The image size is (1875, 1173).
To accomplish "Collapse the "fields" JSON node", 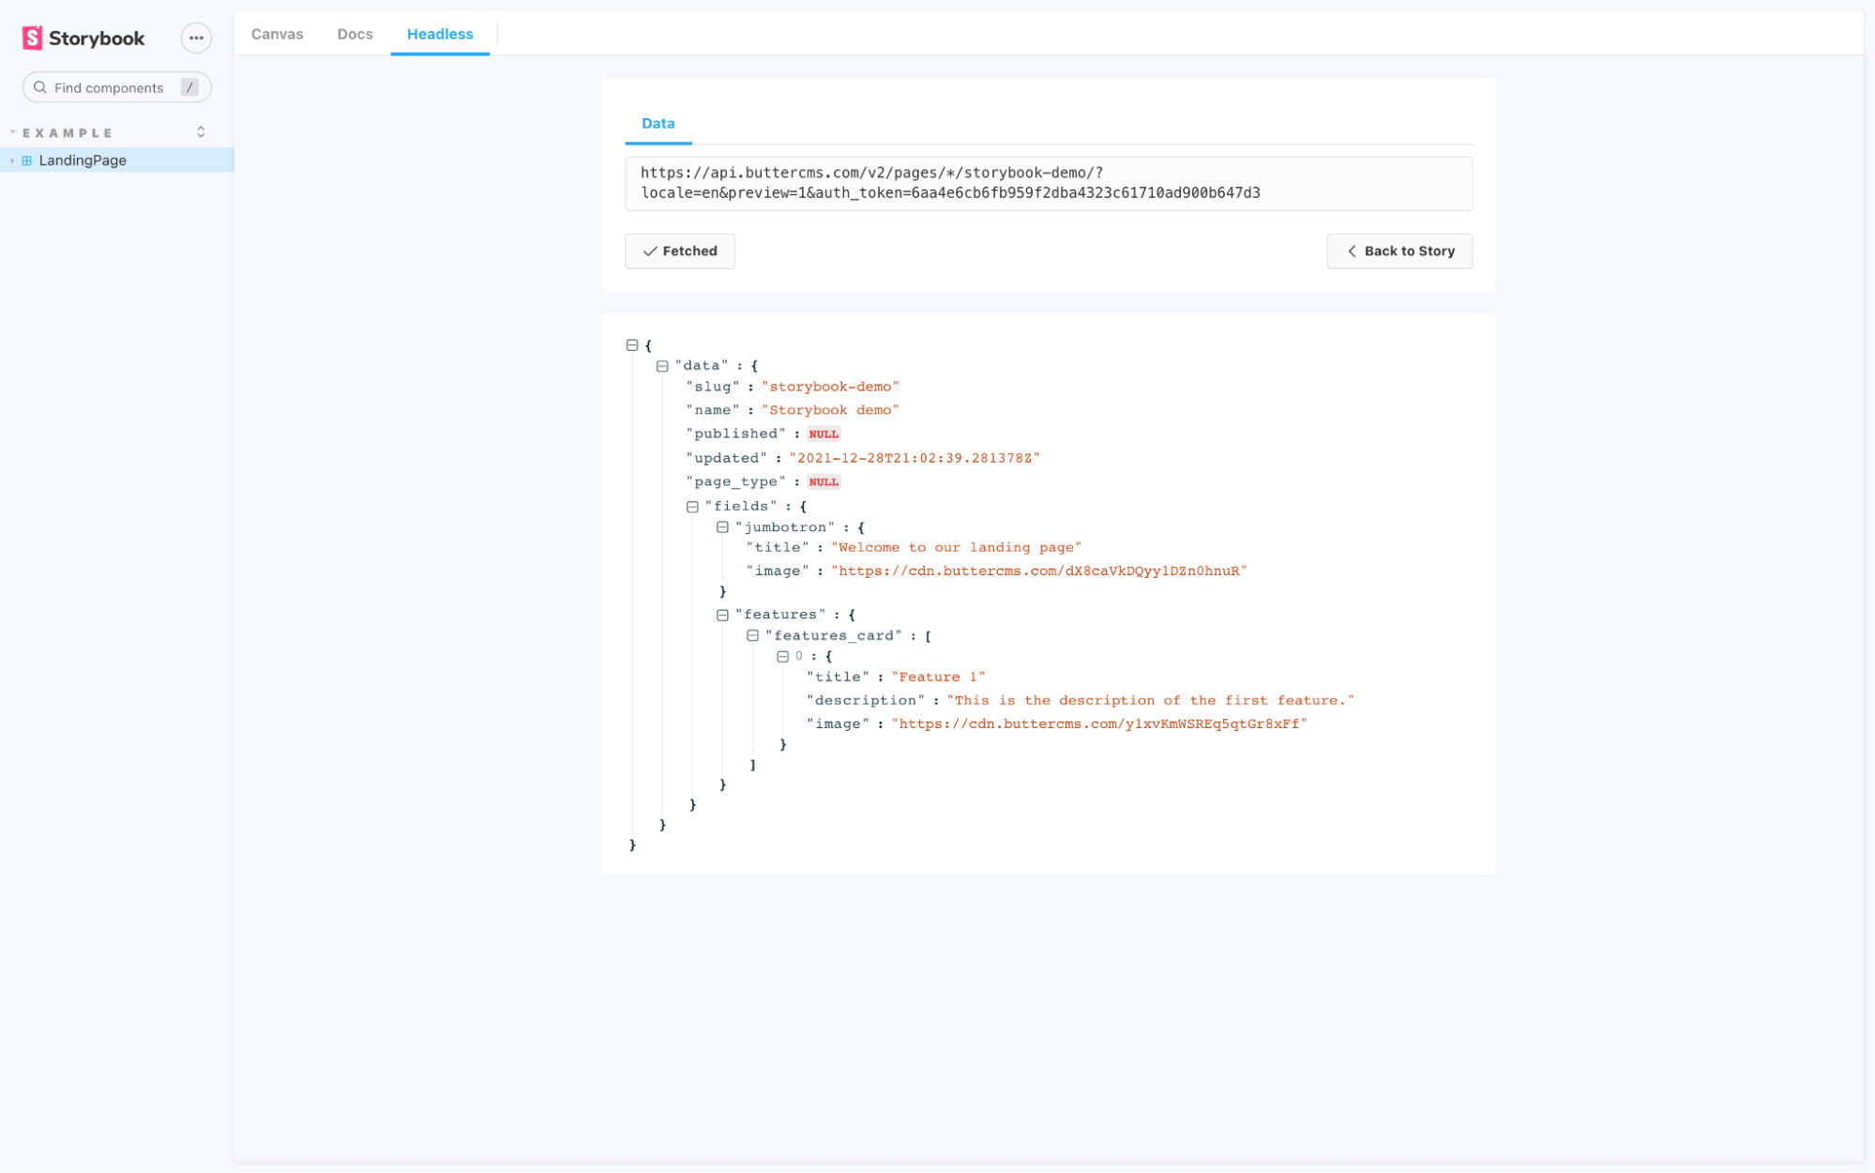I will point(692,507).
